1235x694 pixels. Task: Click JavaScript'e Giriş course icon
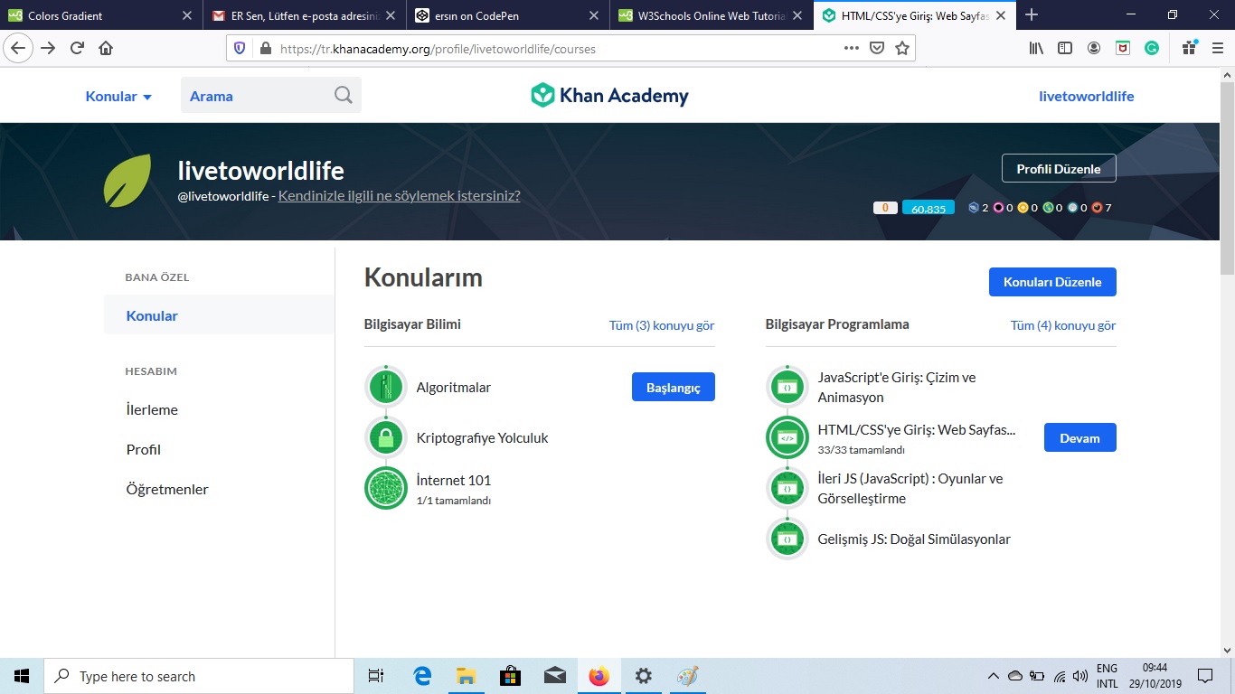[x=787, y=387]
